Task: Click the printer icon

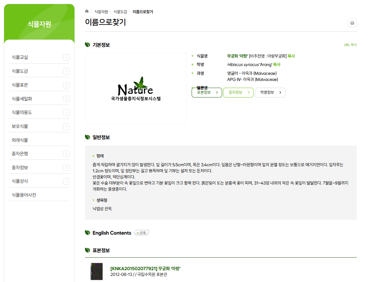Action: click(x=352, y=23)
